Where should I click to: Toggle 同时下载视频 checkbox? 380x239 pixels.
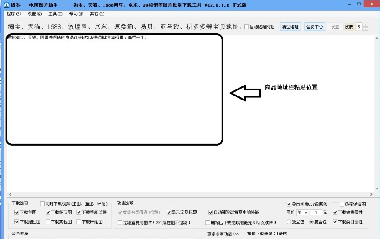(x=43, y=203)
